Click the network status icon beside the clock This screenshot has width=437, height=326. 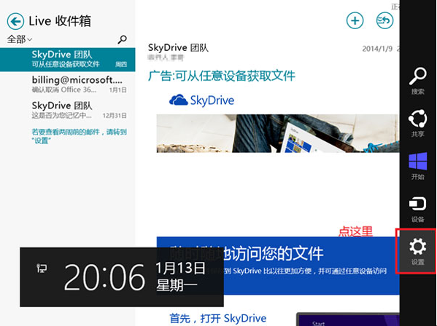42,269
